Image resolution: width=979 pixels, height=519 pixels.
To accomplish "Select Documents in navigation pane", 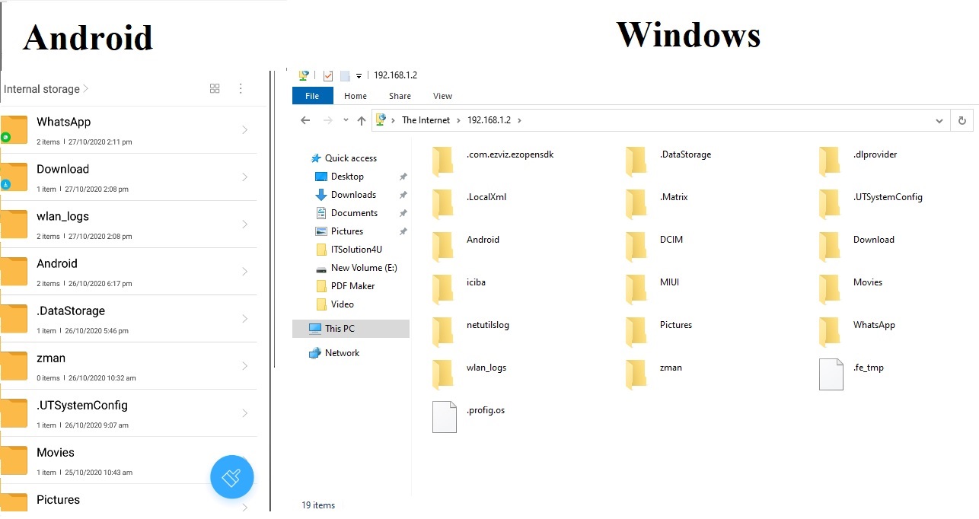I will [x=346, y=213].
